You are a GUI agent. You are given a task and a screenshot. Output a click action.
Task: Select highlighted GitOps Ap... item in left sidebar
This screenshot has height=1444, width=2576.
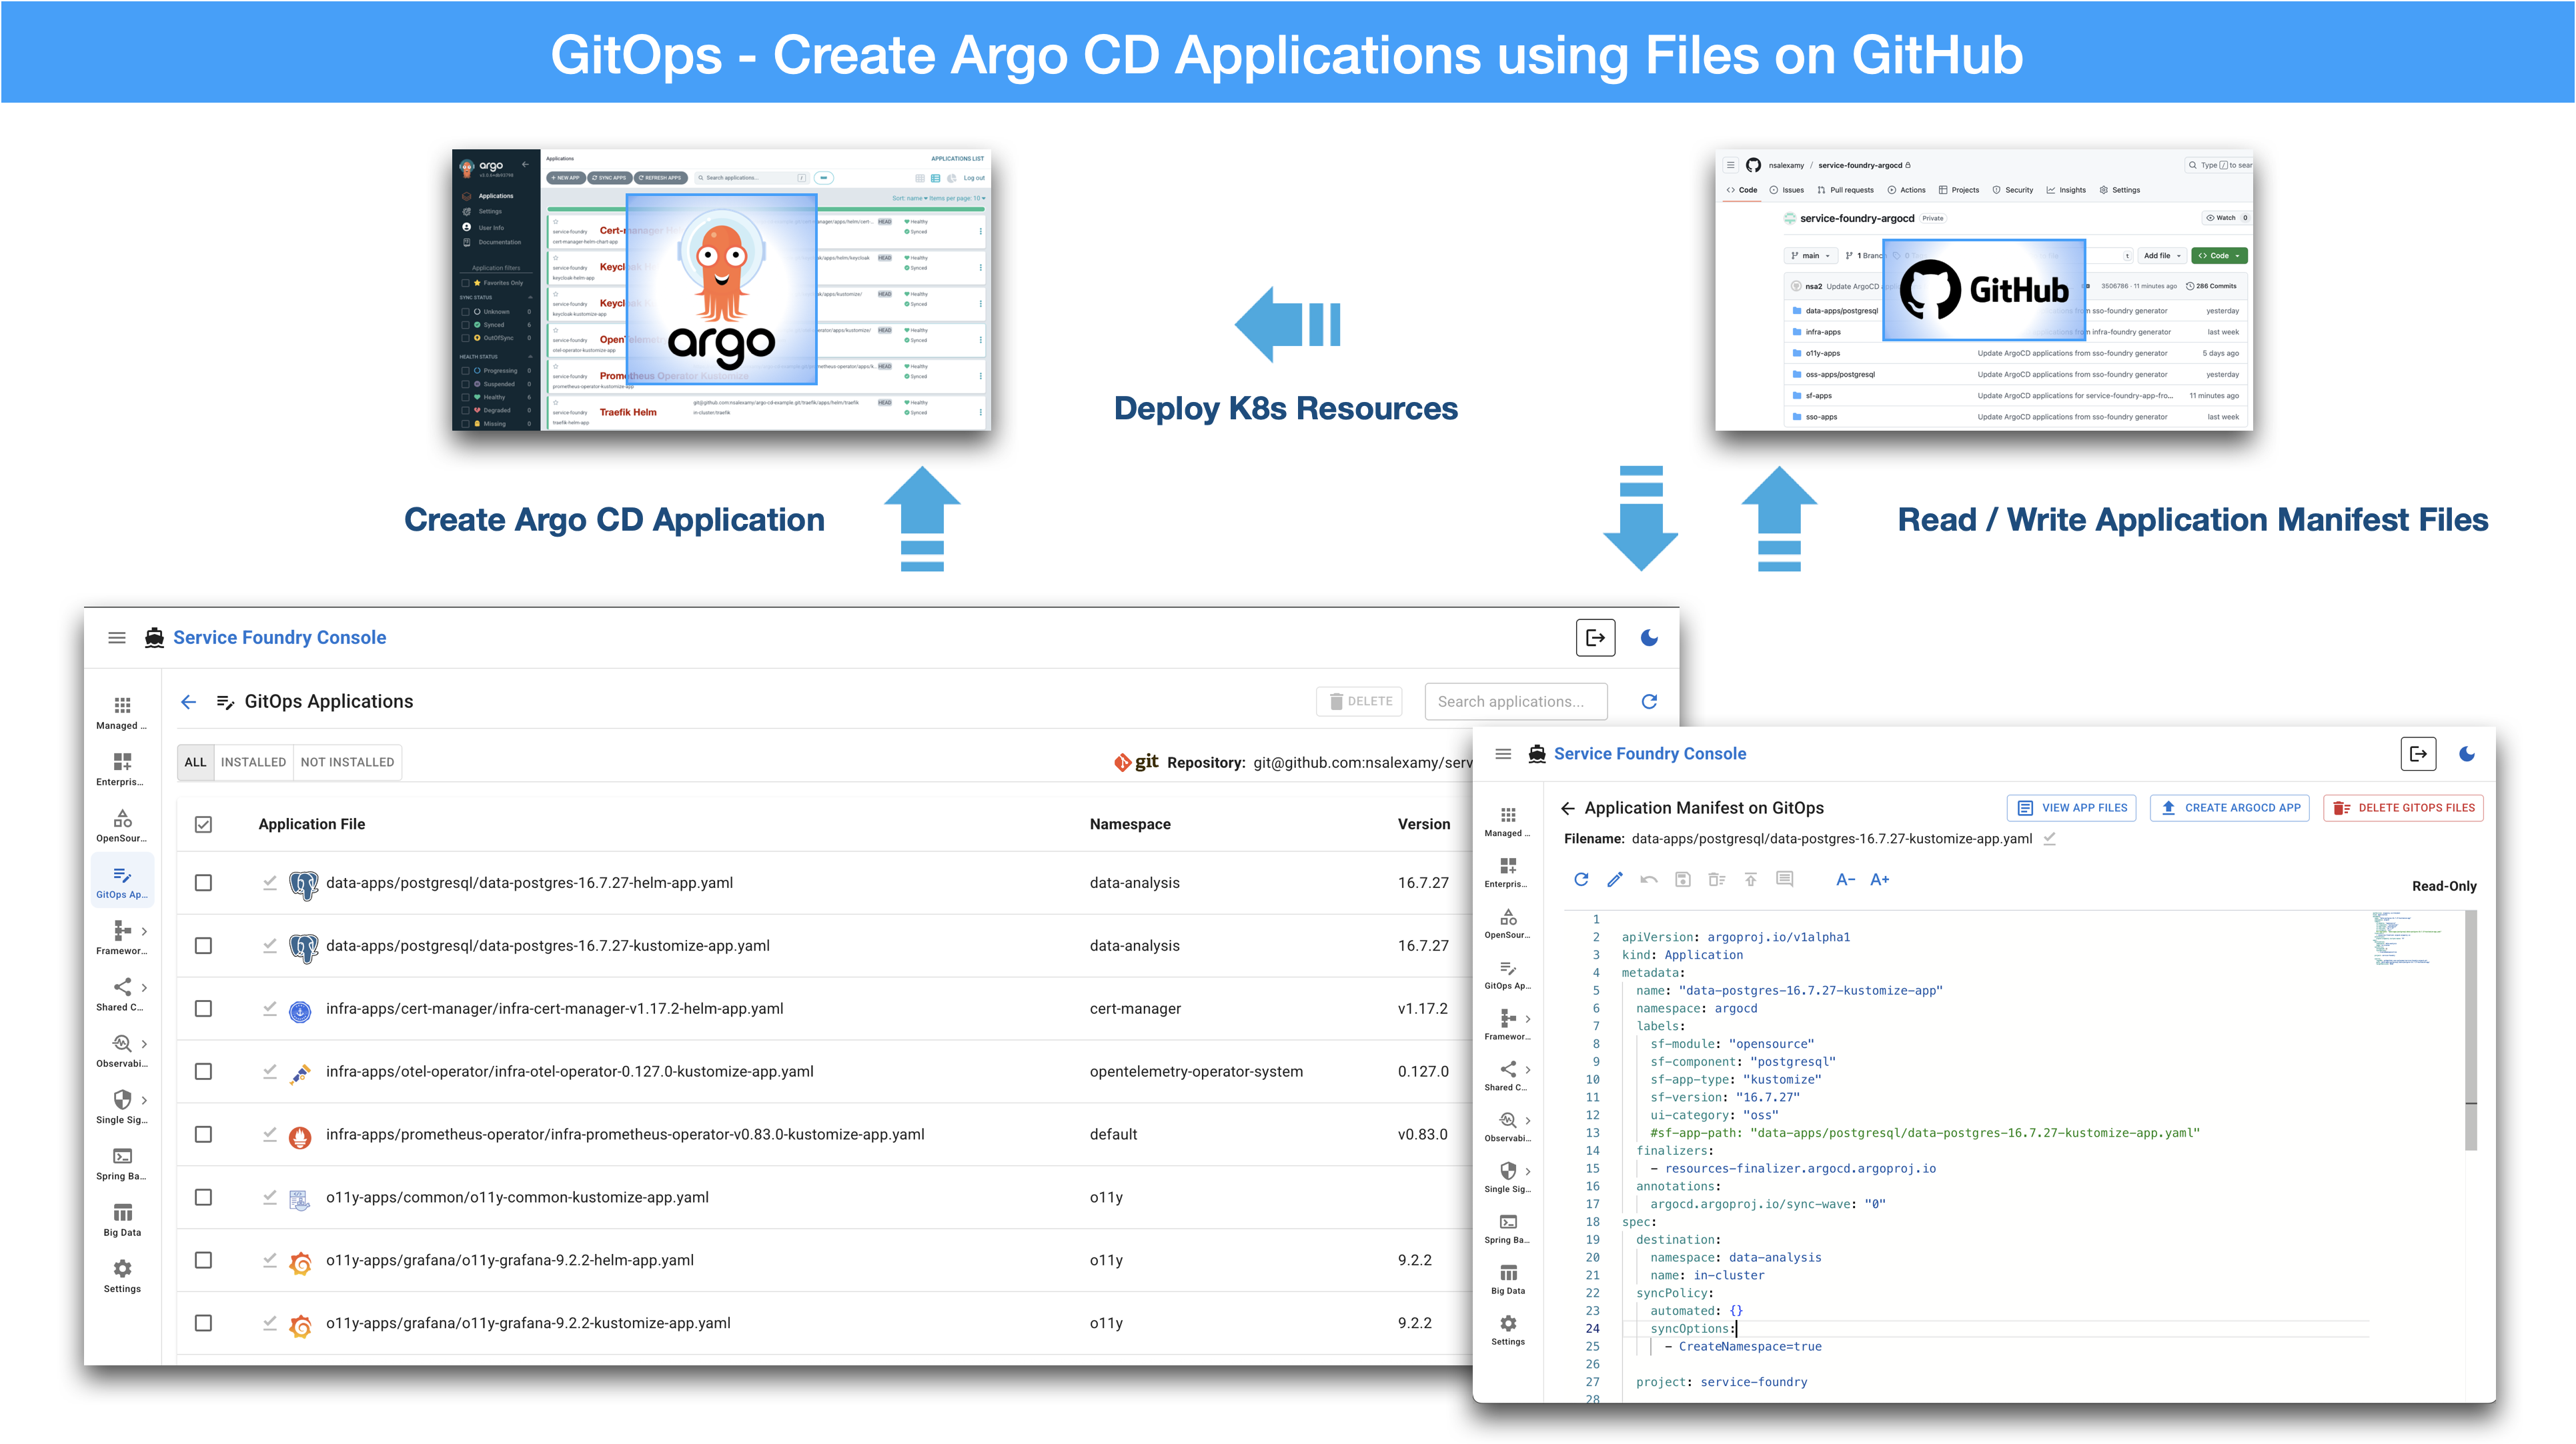122,881
